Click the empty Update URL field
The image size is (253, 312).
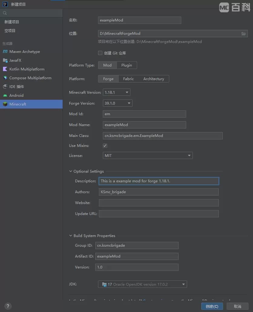[159, 214]
